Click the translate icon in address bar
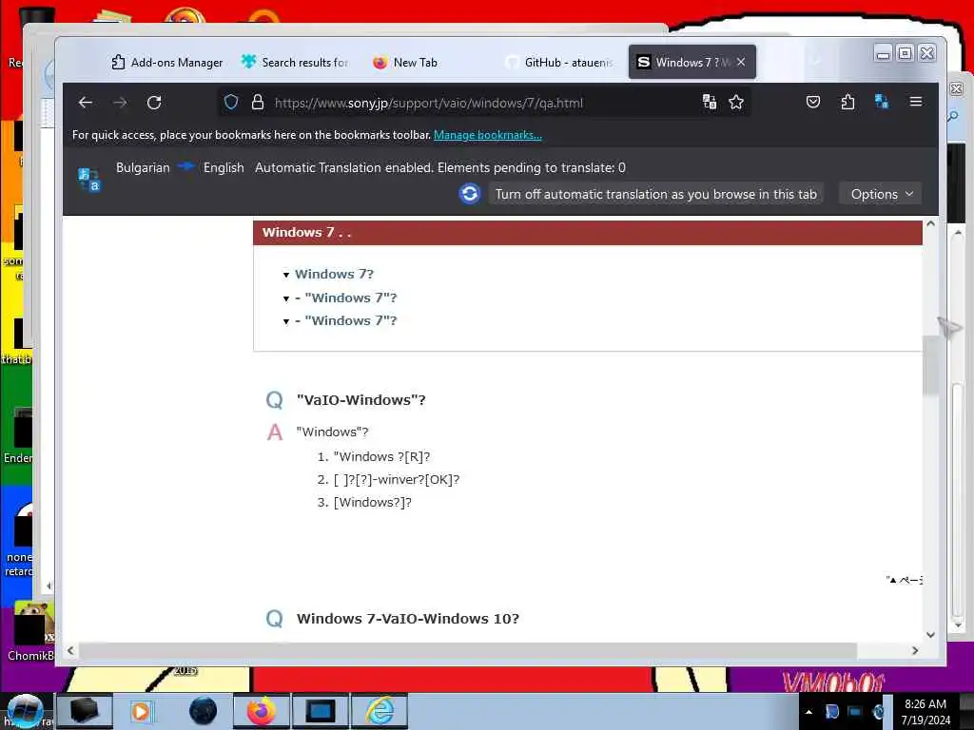This screenshot has height=730, width=974. pyautogui.click(x=710, y=103)
